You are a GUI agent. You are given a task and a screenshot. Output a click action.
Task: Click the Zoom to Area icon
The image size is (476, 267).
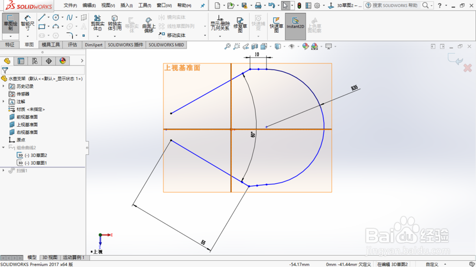point(237,47)
